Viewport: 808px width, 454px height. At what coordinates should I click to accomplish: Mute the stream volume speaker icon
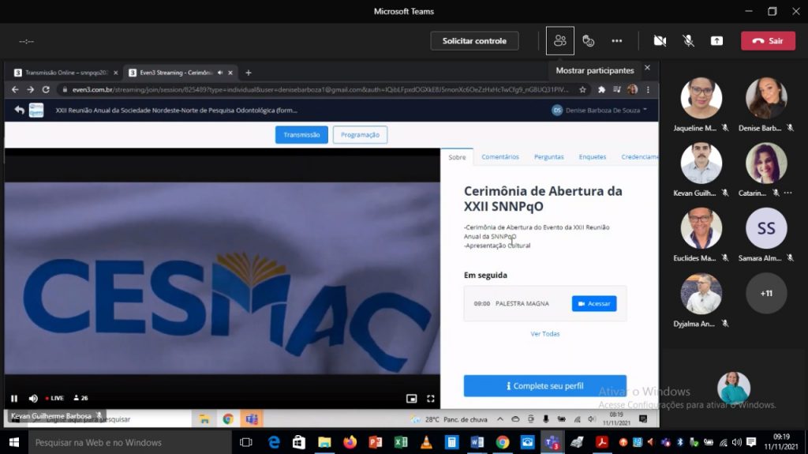33,398
